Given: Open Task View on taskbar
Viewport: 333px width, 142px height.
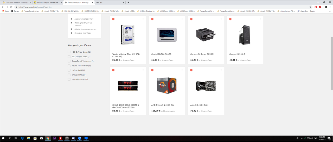Looking at the screenshot, I should click(x=16, y=138).
